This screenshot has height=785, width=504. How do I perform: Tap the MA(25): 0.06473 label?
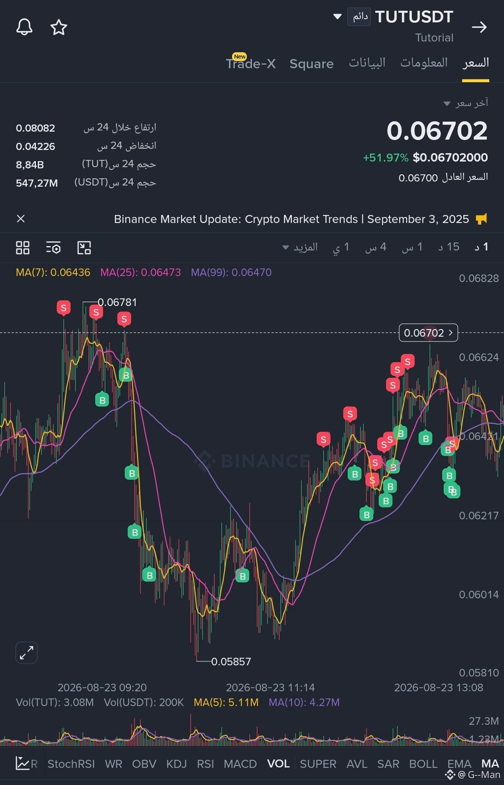[x=141, y=272]
